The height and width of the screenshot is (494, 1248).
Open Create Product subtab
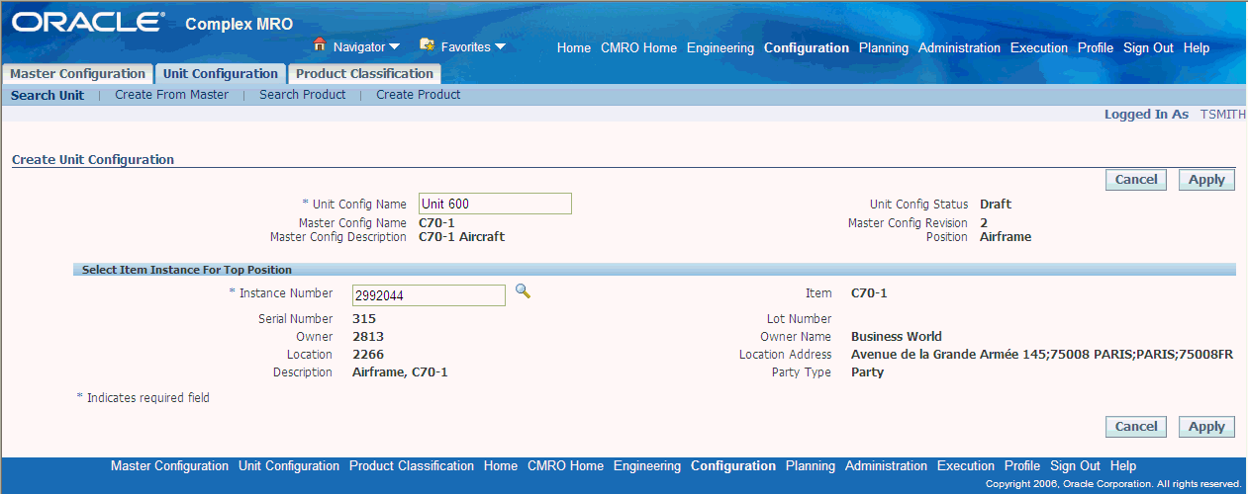click(418, 95)
